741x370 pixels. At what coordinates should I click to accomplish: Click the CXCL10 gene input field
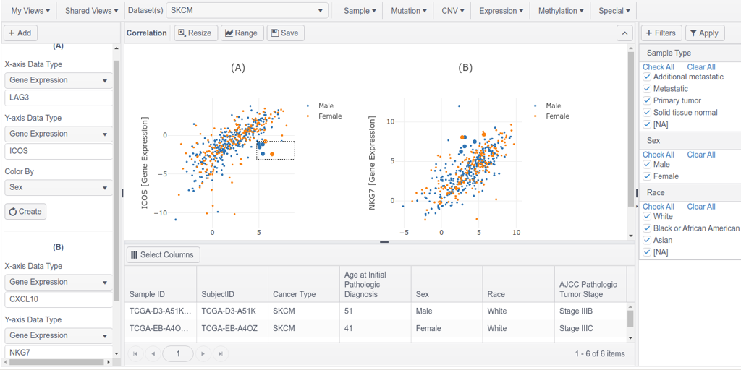(x=59, y=300)
